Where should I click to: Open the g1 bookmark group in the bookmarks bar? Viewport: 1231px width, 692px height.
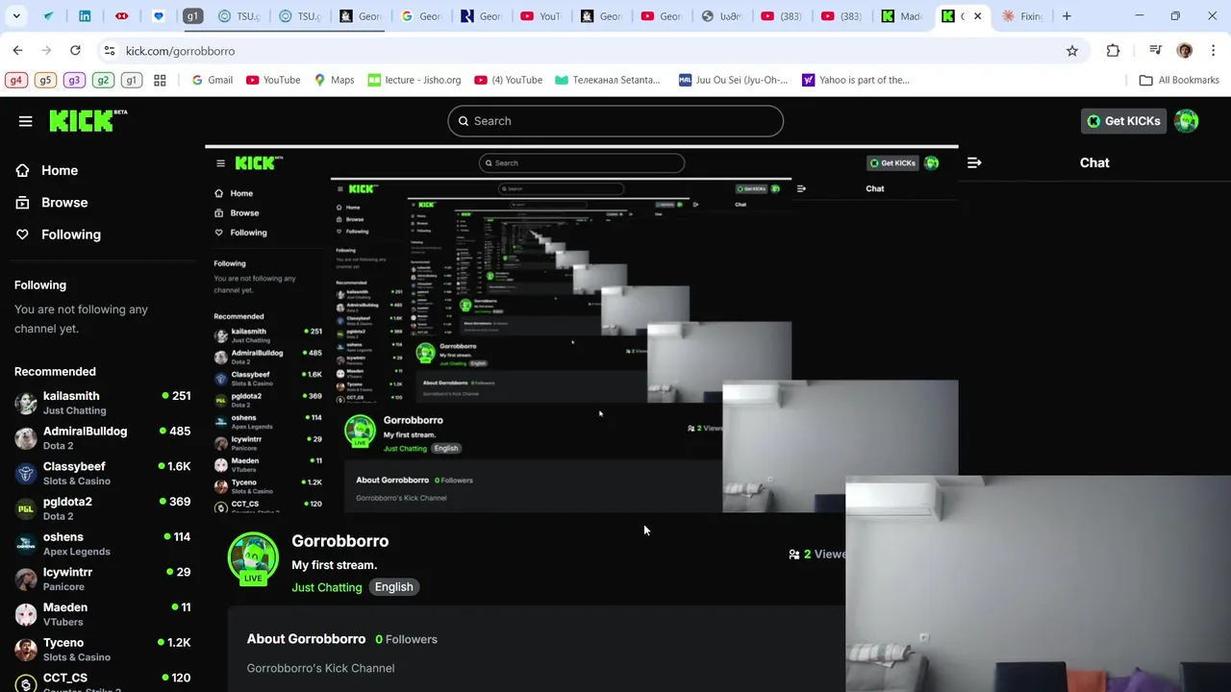pos(132,80)
